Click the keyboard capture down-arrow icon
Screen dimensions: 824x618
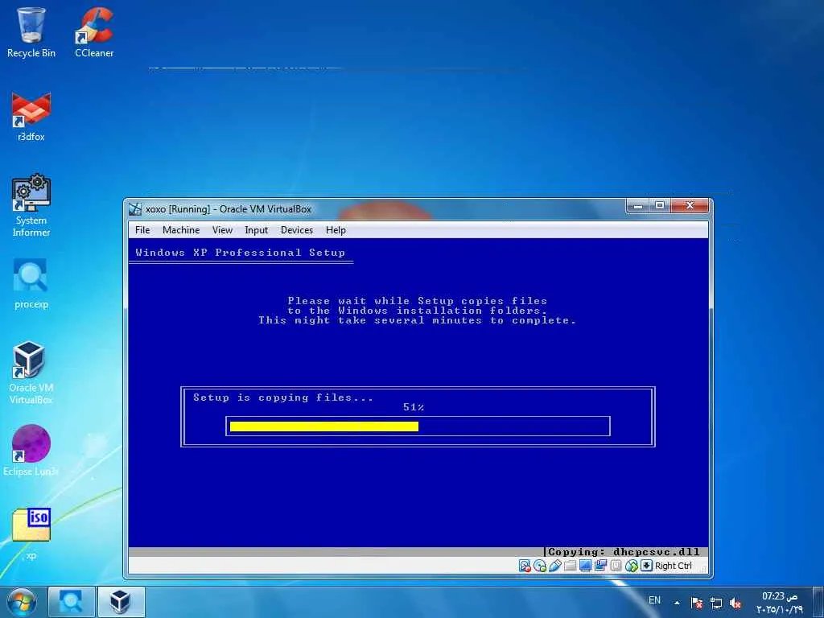(646, 566)
